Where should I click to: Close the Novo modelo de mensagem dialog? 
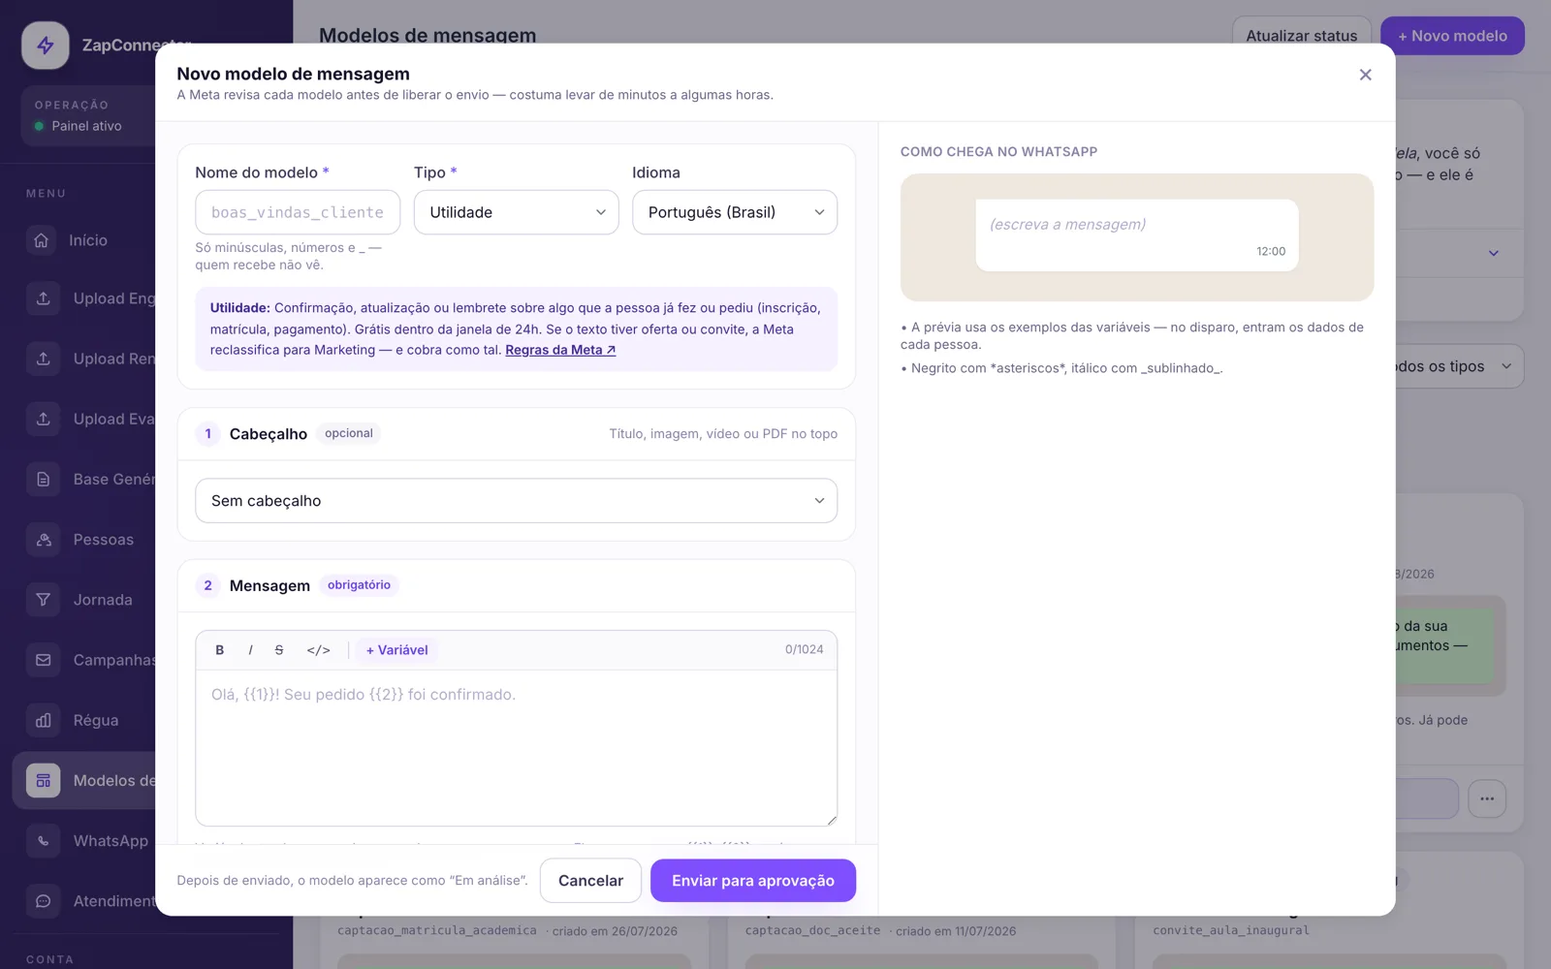click(x=1365, y=75)
